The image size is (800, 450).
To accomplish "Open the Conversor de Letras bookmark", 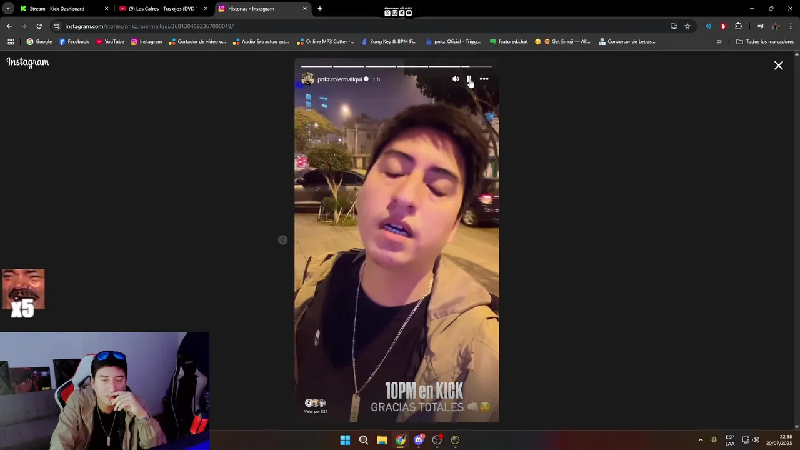I will (627, 42).
